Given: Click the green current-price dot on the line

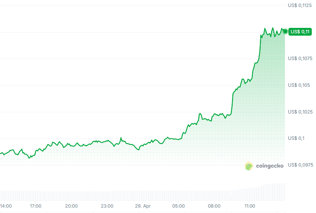Looking at the screenshot, I should 285,31.
